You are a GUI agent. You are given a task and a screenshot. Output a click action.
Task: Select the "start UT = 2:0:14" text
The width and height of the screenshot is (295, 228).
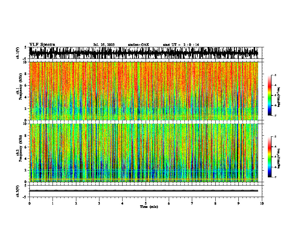(x=181, y=45)
